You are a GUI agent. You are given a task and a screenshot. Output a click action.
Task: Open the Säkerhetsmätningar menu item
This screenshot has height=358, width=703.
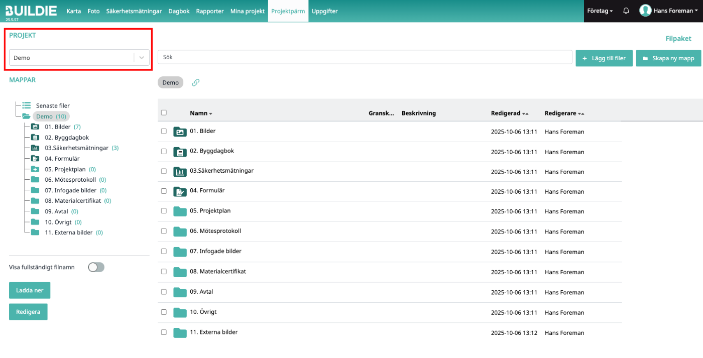click(134, 11)
